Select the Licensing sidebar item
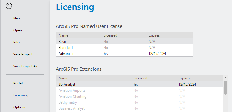The image size is (232, 112). pos(21,95)
